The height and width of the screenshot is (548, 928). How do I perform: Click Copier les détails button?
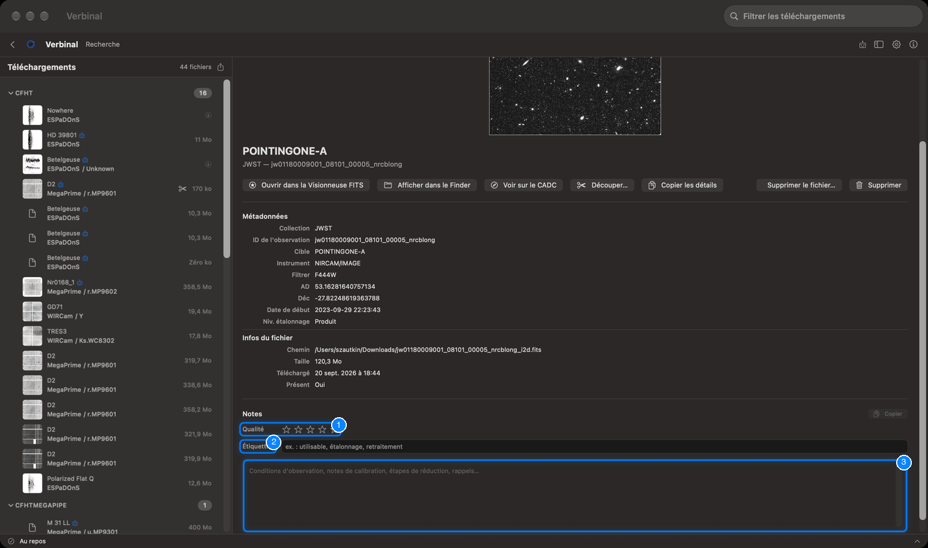pos(683,185)
